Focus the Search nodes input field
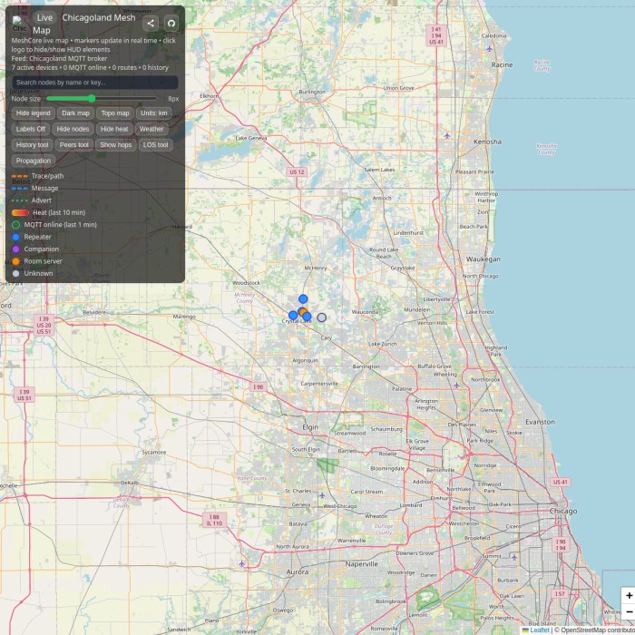 point(94,83)
